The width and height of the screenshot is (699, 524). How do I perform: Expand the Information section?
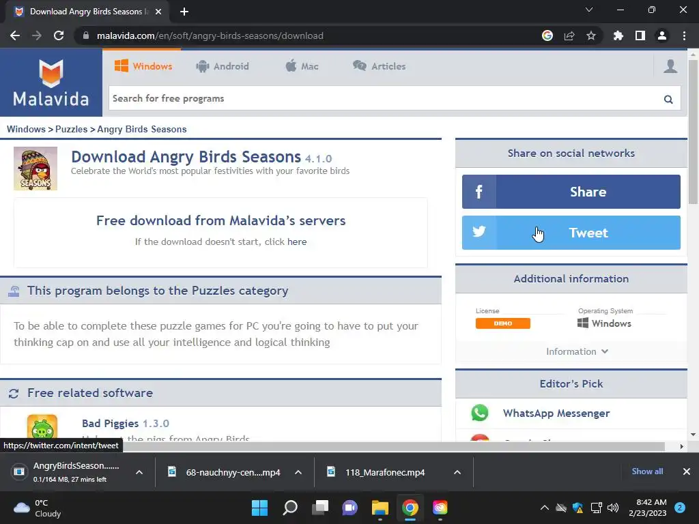(x=577, y=351)
